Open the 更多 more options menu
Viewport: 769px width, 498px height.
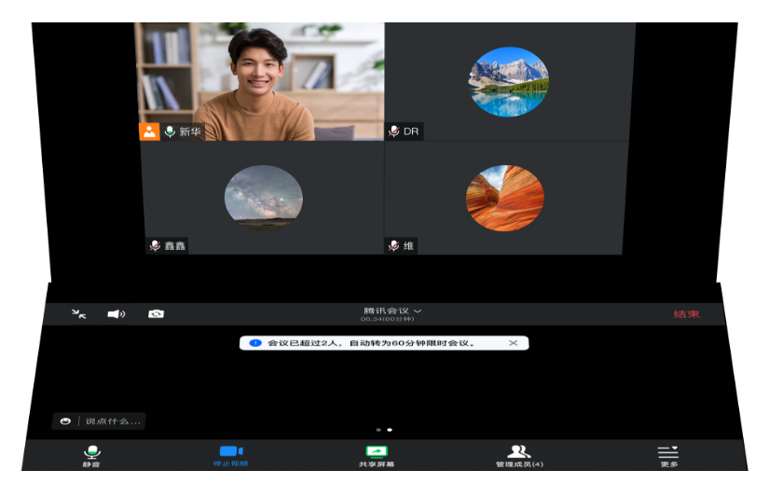click(668, 456)
